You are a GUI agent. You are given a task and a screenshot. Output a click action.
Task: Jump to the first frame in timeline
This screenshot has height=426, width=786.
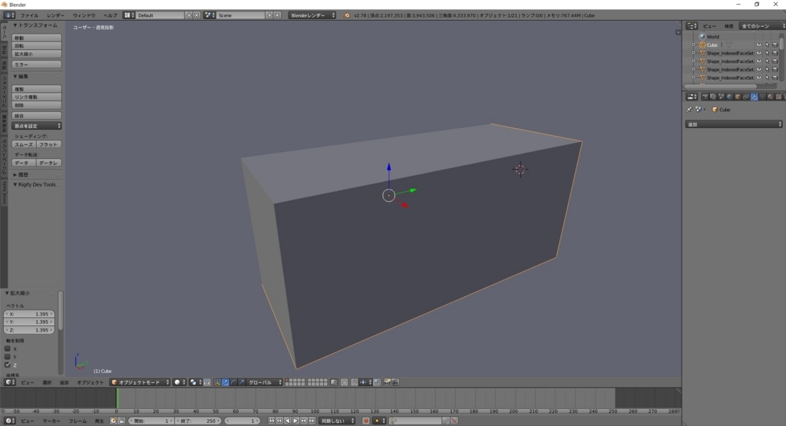[x=272, y=421]
